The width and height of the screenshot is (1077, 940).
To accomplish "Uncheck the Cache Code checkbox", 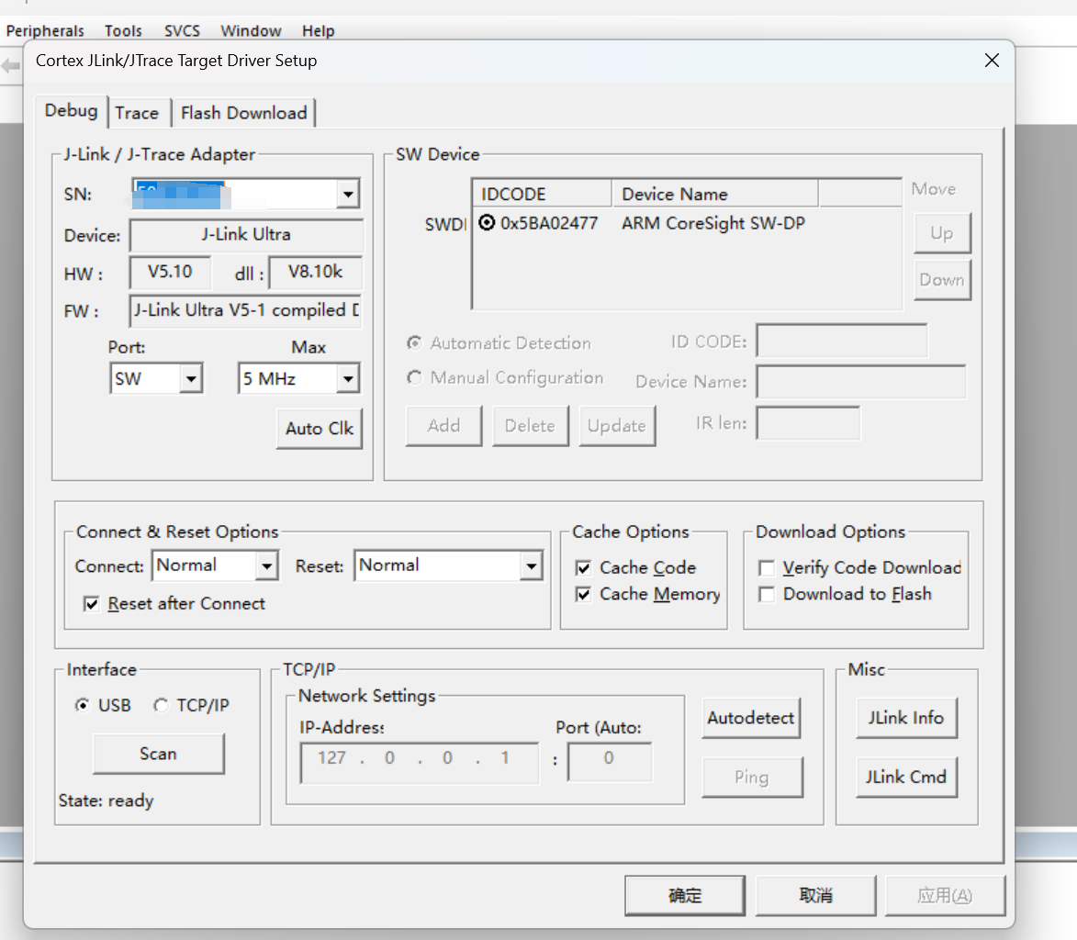I will coord(583,568).
